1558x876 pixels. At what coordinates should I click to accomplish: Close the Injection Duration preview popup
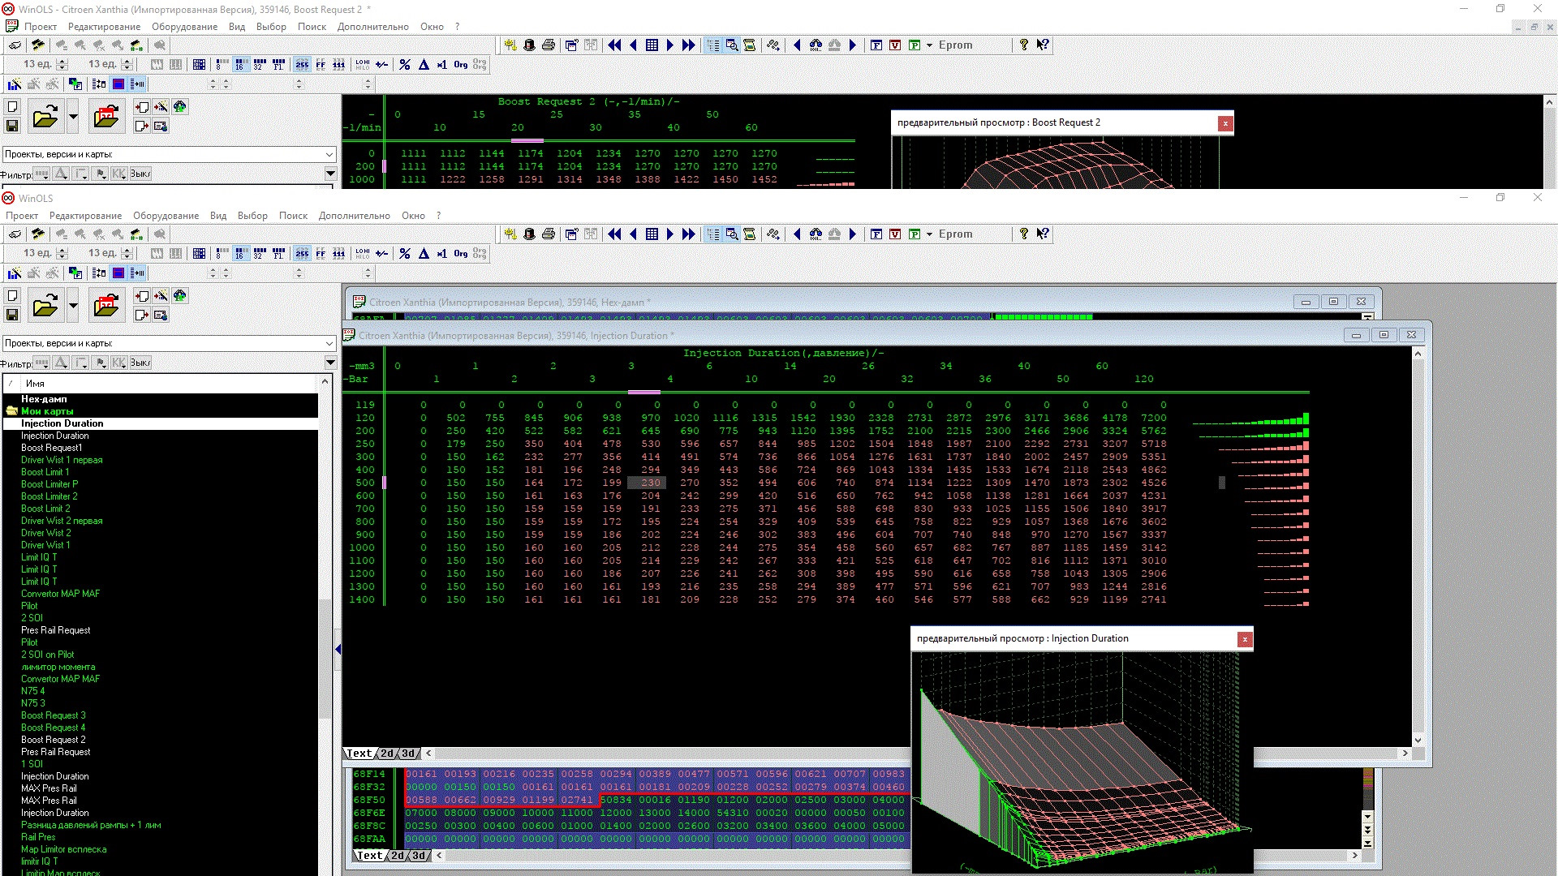(1244, 639)
